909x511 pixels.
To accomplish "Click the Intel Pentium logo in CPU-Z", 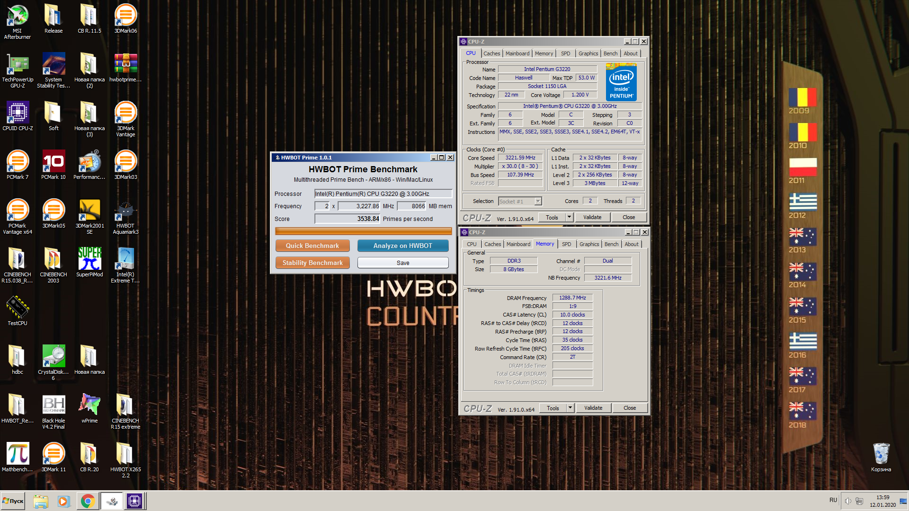I will point(621,82).
